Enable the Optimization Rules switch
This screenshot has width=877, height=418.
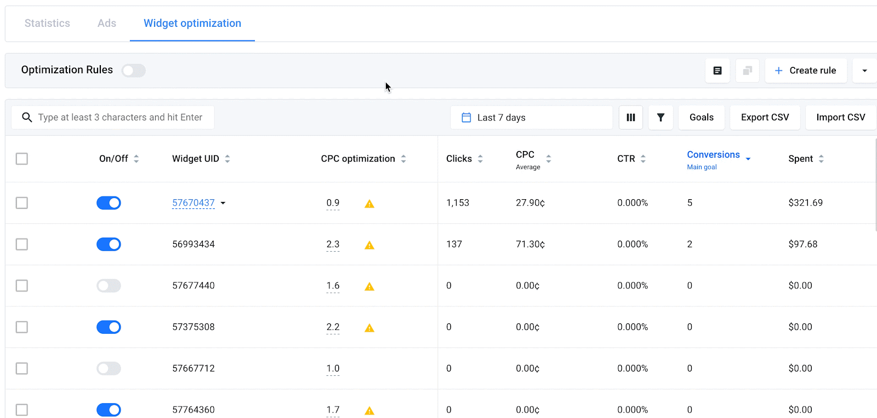pos(133,71)
